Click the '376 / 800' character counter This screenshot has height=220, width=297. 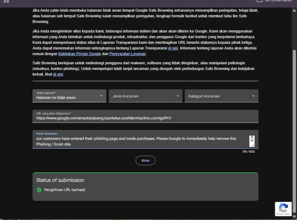(248, 151)
